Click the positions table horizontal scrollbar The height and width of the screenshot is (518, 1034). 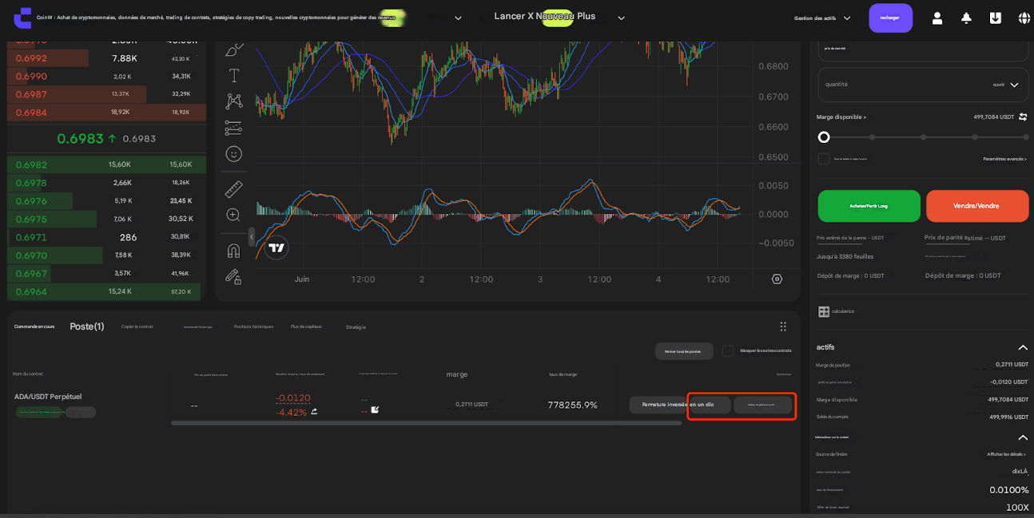426,423
